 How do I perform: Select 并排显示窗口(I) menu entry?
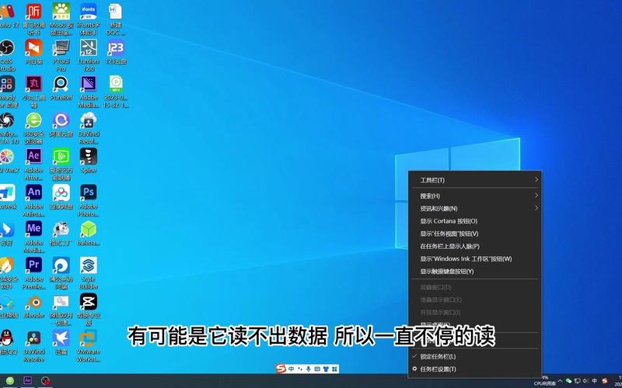pos(475,313)
